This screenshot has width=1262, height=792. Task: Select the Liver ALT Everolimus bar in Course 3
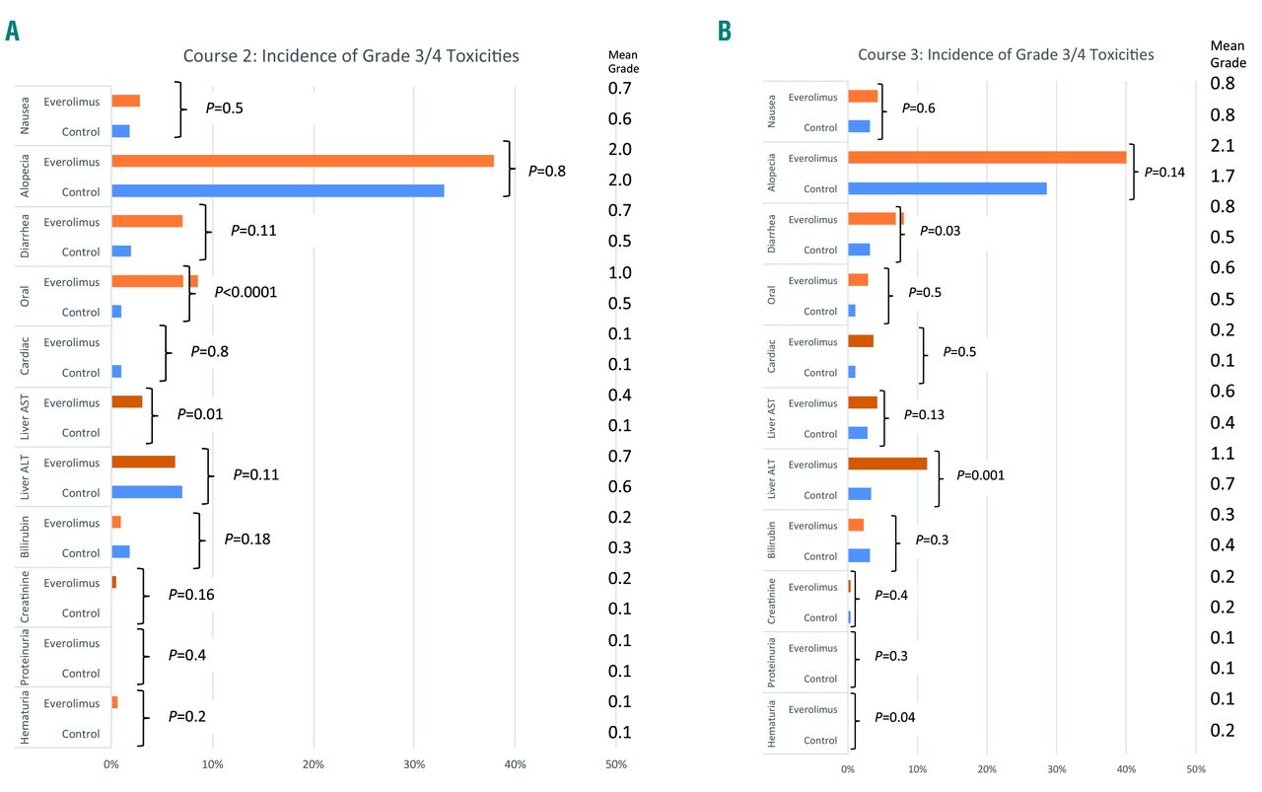tap(887, 464)
